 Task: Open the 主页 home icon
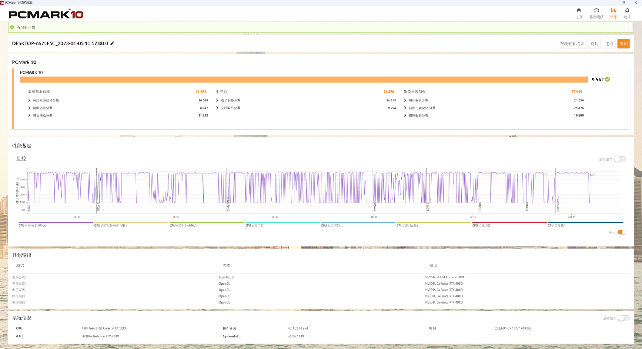pyautogui.click(x=579, y=10)
